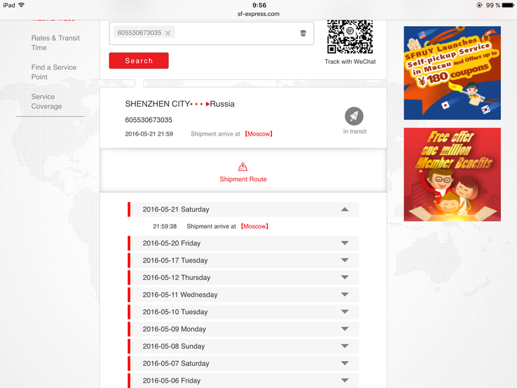
Task: Open Service Coverage menu item
Action: pos(46,101)
